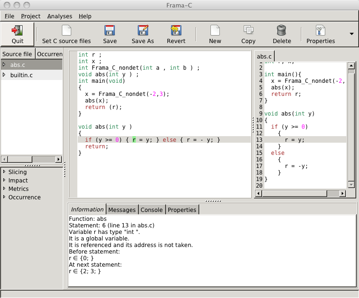Viewport: 359px width, 298px height.
Task: Click source view horizontal scroll right arrow
Action: click(x=342, y=193)
